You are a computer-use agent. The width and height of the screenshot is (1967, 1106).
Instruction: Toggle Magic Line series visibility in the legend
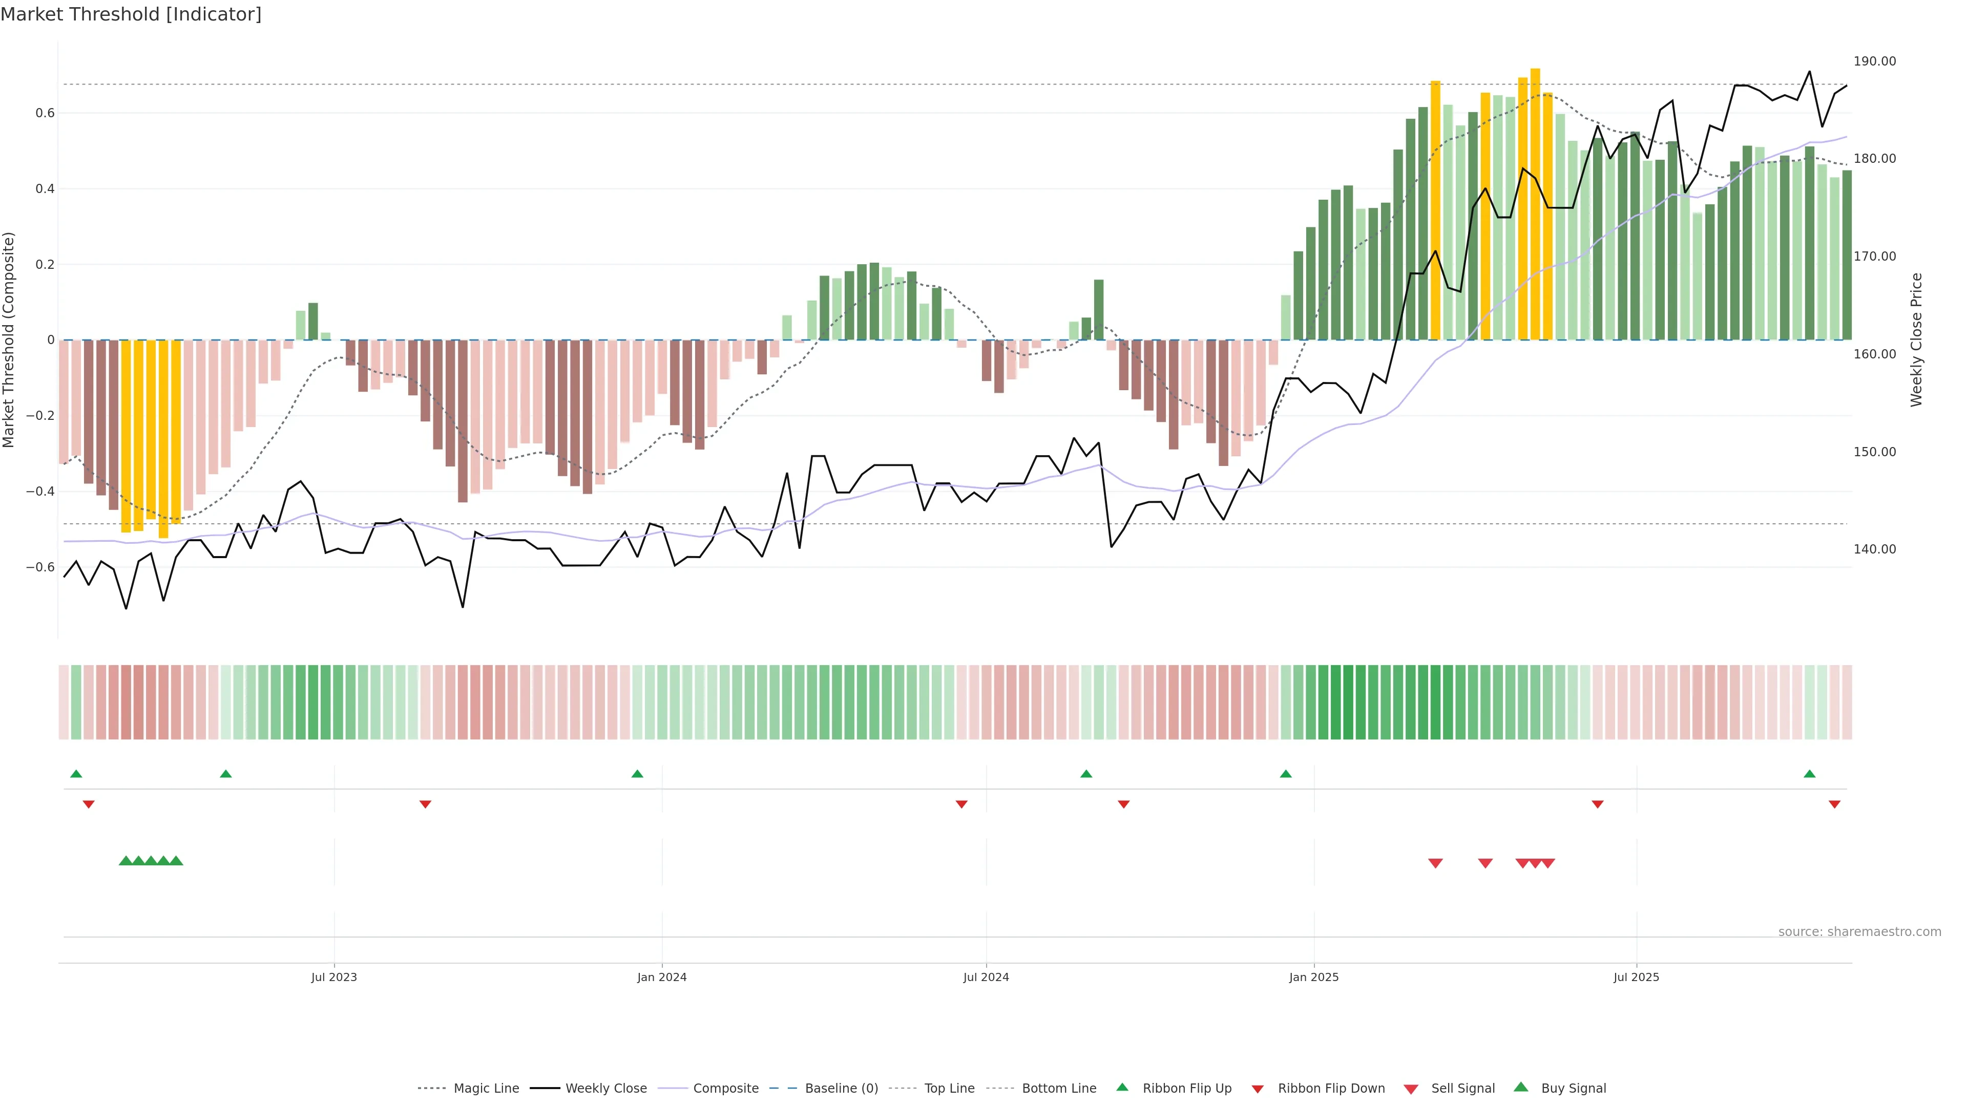point(486,1089)
